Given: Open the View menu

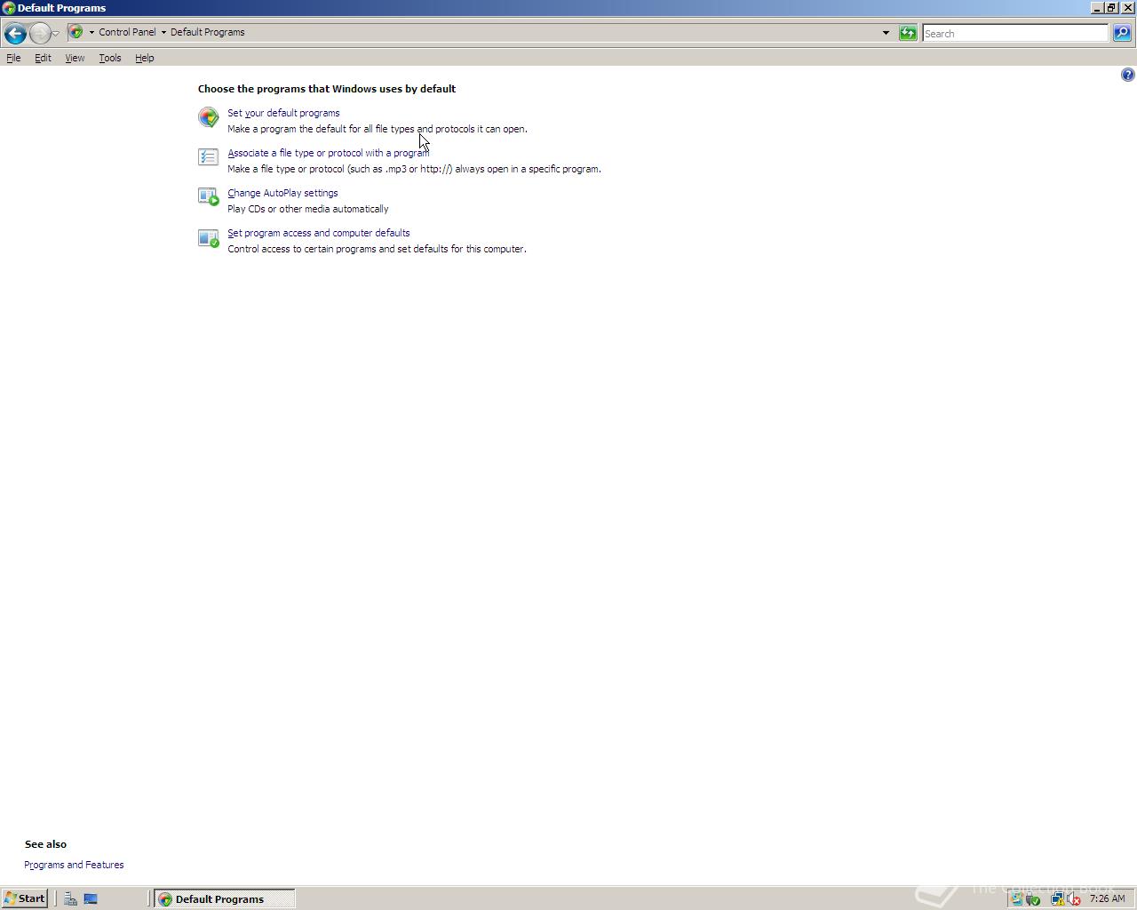Looking at the screenshot, I should [x=75, y=58].
